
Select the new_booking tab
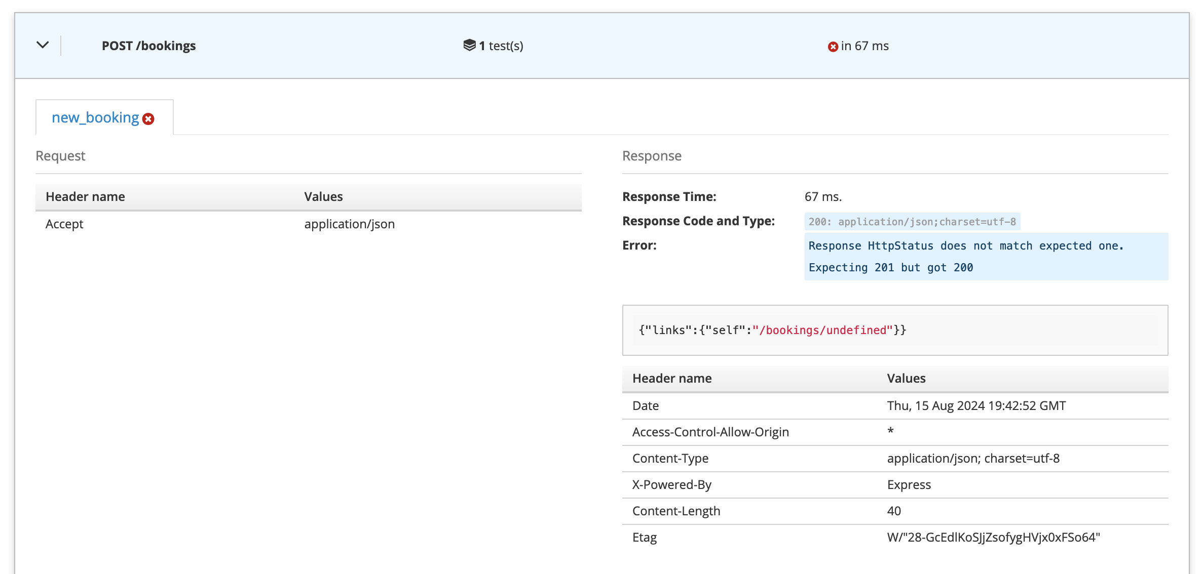click(x=95, y=118)
